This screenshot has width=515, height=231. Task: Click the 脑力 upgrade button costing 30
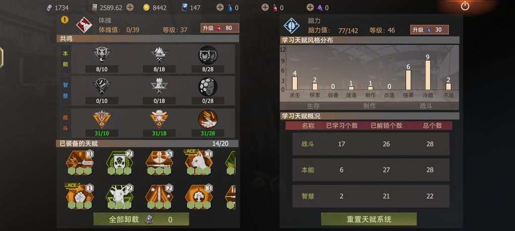pos(429,30)
